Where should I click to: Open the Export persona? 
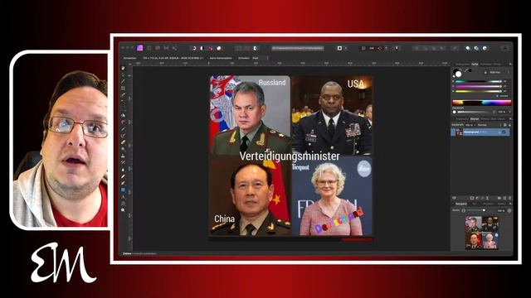[175, 48]
